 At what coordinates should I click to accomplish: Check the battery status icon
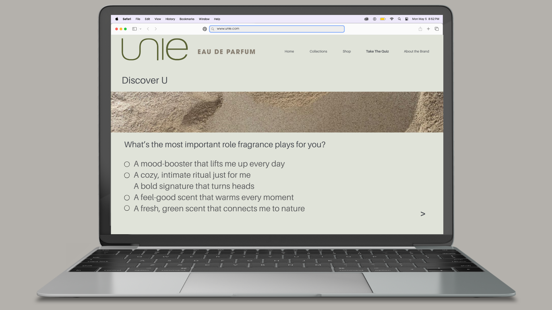383,19
